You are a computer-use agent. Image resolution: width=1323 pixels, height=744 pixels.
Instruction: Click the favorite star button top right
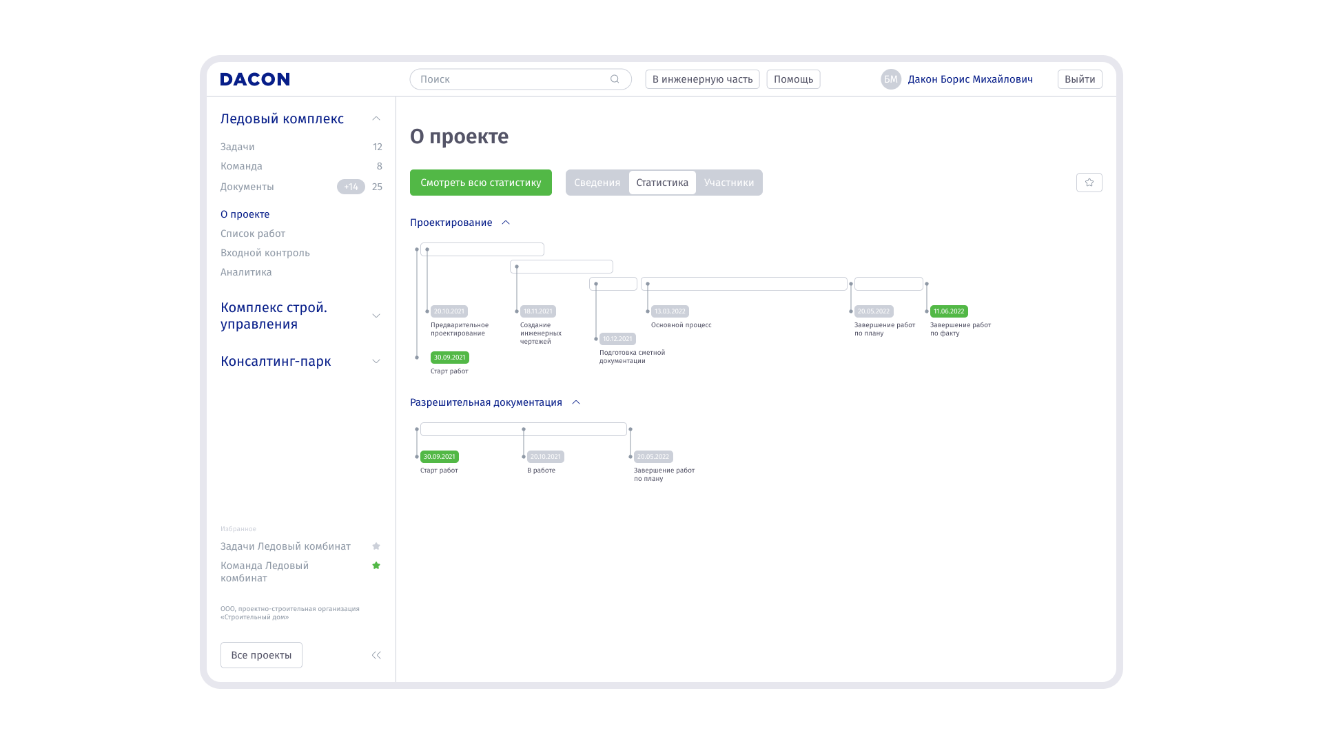(1089, 183)
